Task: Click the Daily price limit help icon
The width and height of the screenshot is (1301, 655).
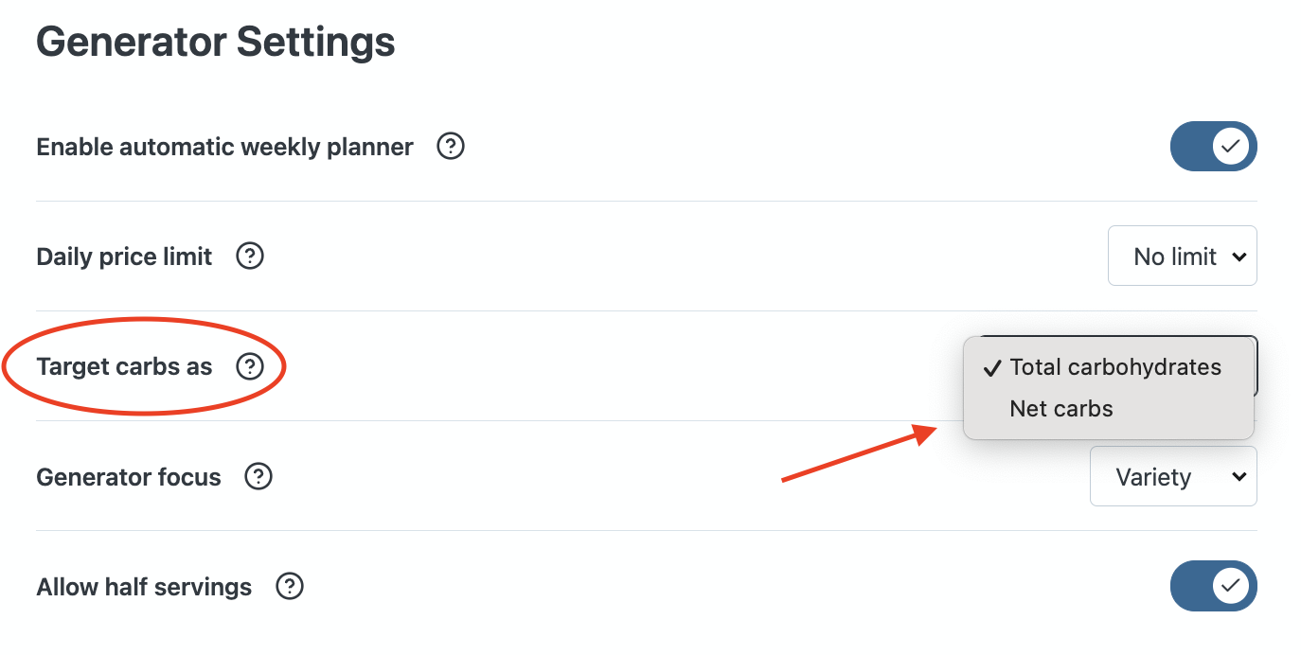Action: tap(250, 257)
